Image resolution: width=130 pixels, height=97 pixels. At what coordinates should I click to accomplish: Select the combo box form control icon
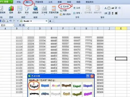click(109, 13)
